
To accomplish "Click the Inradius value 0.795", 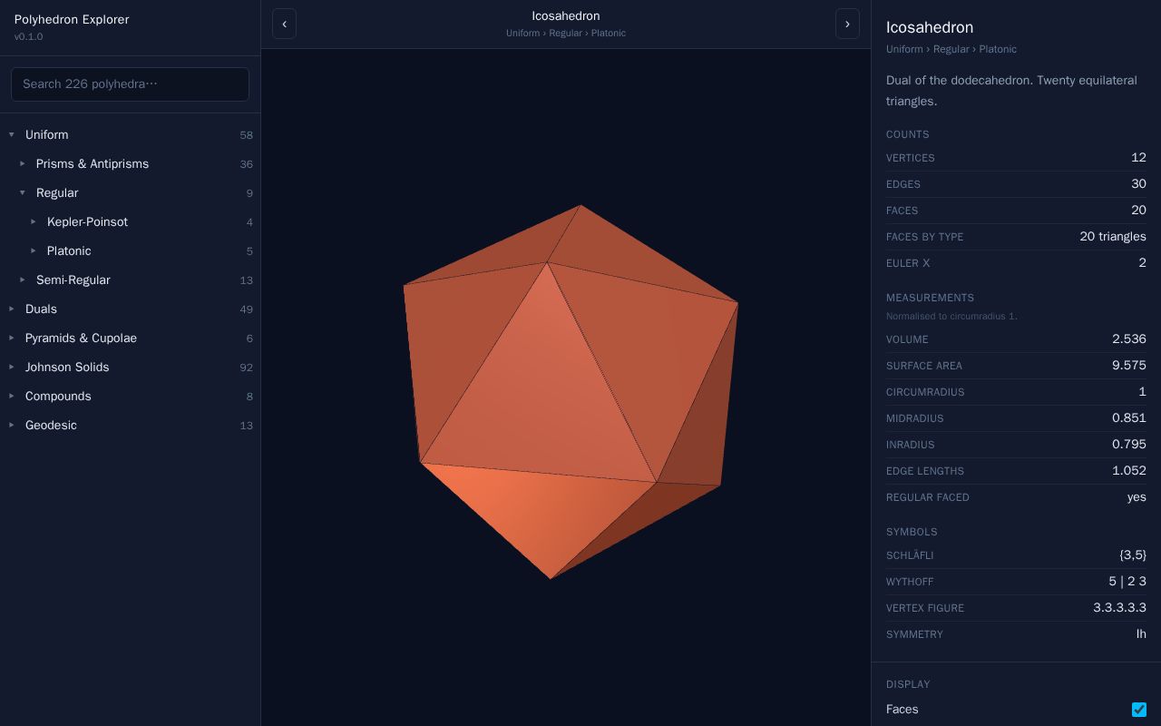I will 1129,445.
